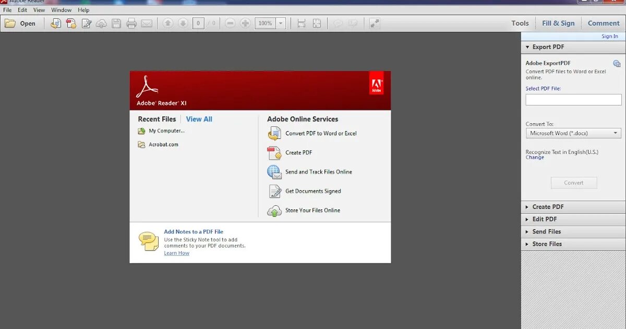Click the Convert button
Viewport: 626px width, 329px height.
coord(574,183)
